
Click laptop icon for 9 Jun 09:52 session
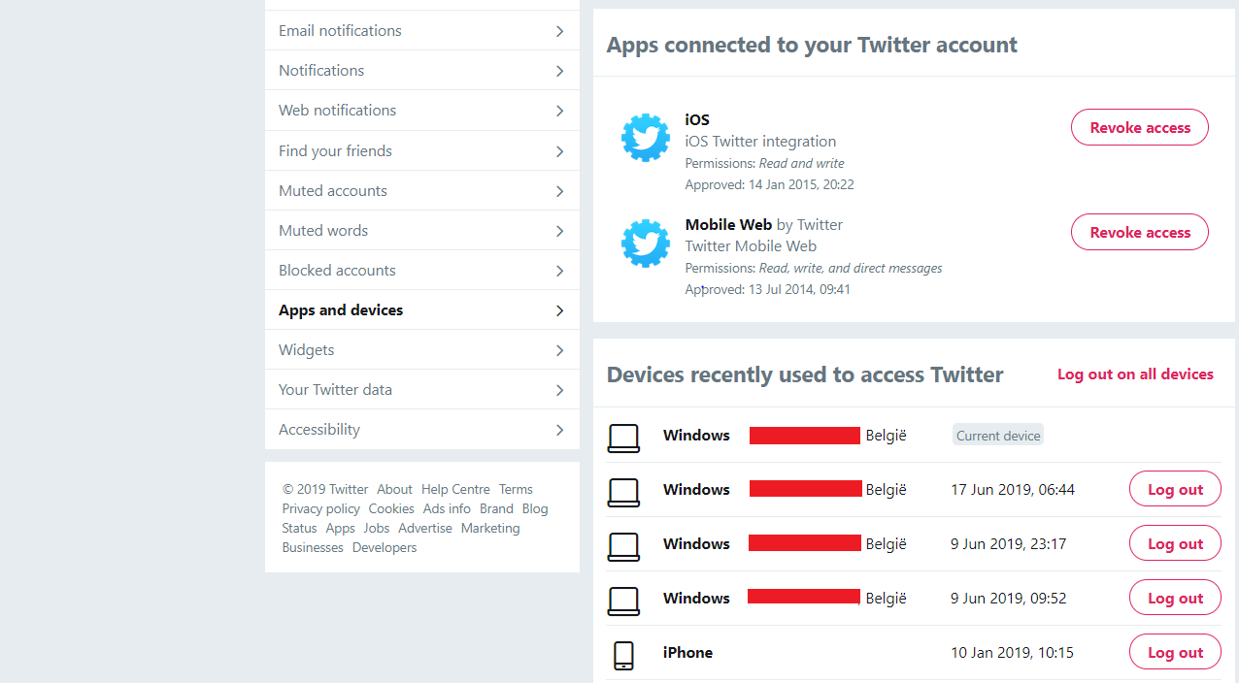[x=623, y=601]
